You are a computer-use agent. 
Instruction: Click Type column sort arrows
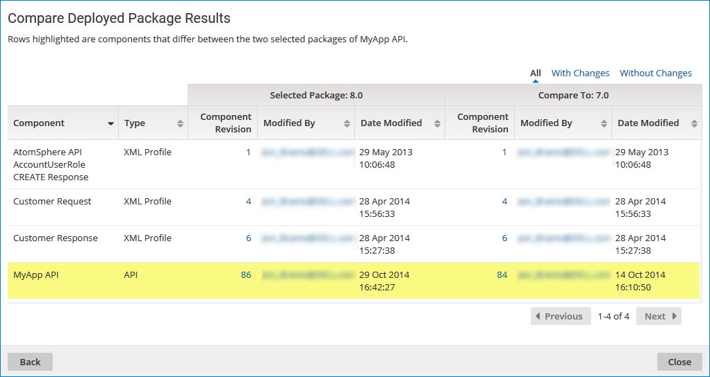180,124
